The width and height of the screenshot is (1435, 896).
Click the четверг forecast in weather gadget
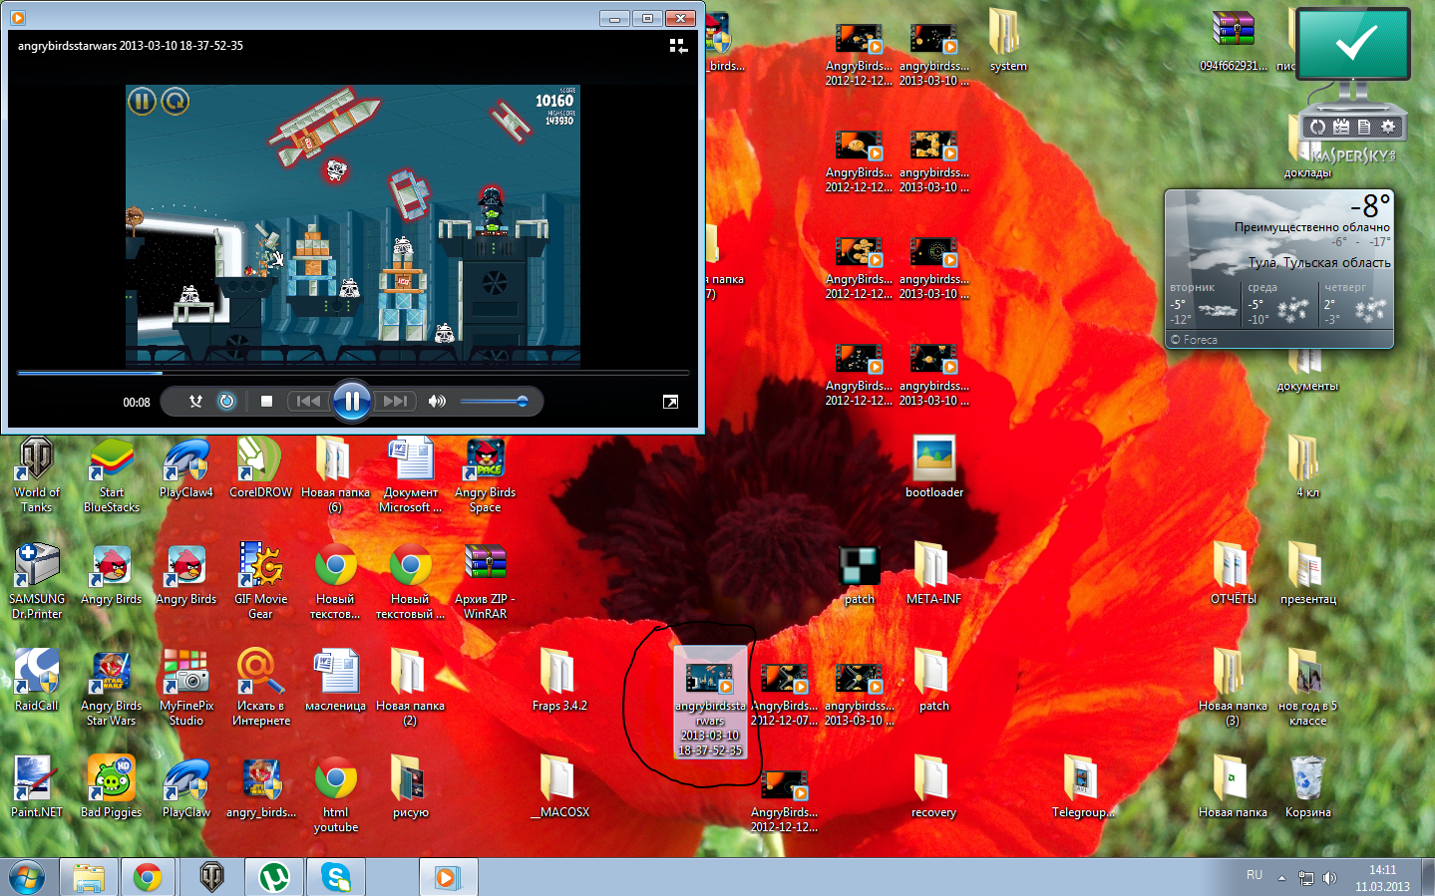click(1355, 304)
